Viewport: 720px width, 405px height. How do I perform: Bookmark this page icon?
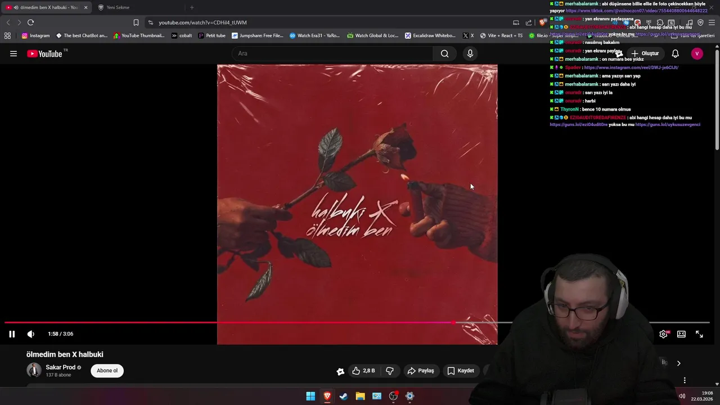click(x=136, y=22)
